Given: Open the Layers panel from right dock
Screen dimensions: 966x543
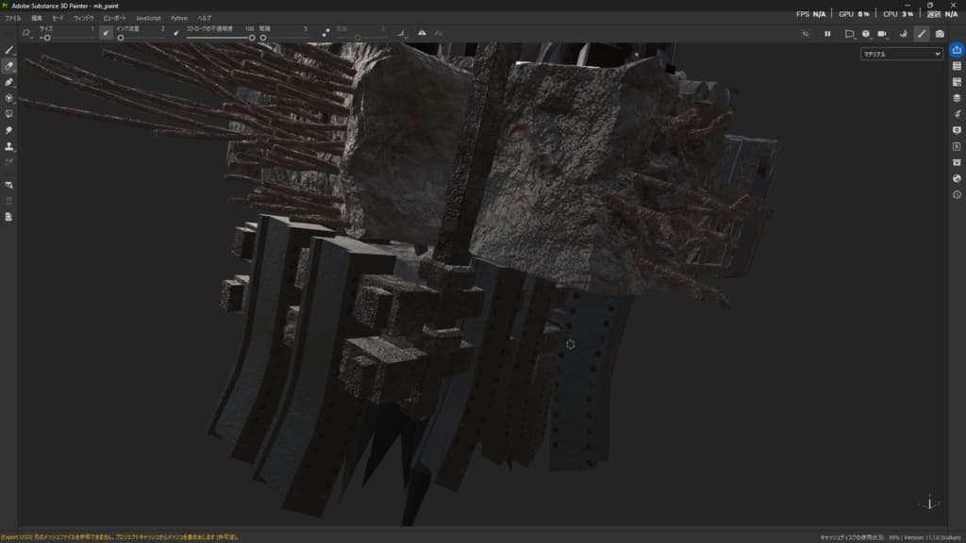Looking at the screenshot, I should (957, 98).
